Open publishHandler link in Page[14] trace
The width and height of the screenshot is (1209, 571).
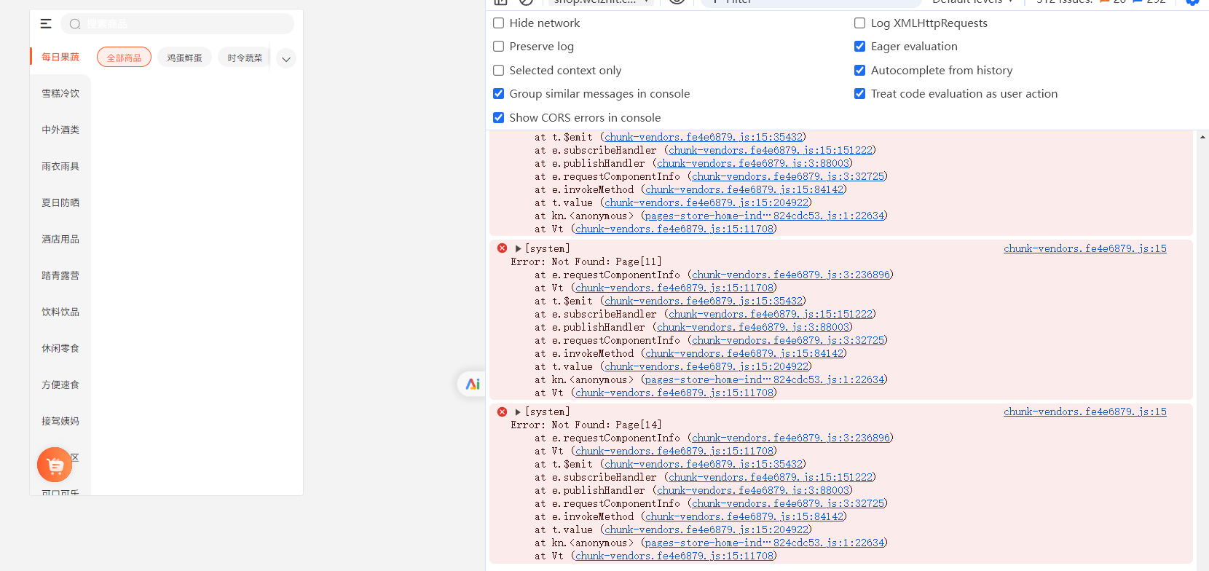click(753, 490)
